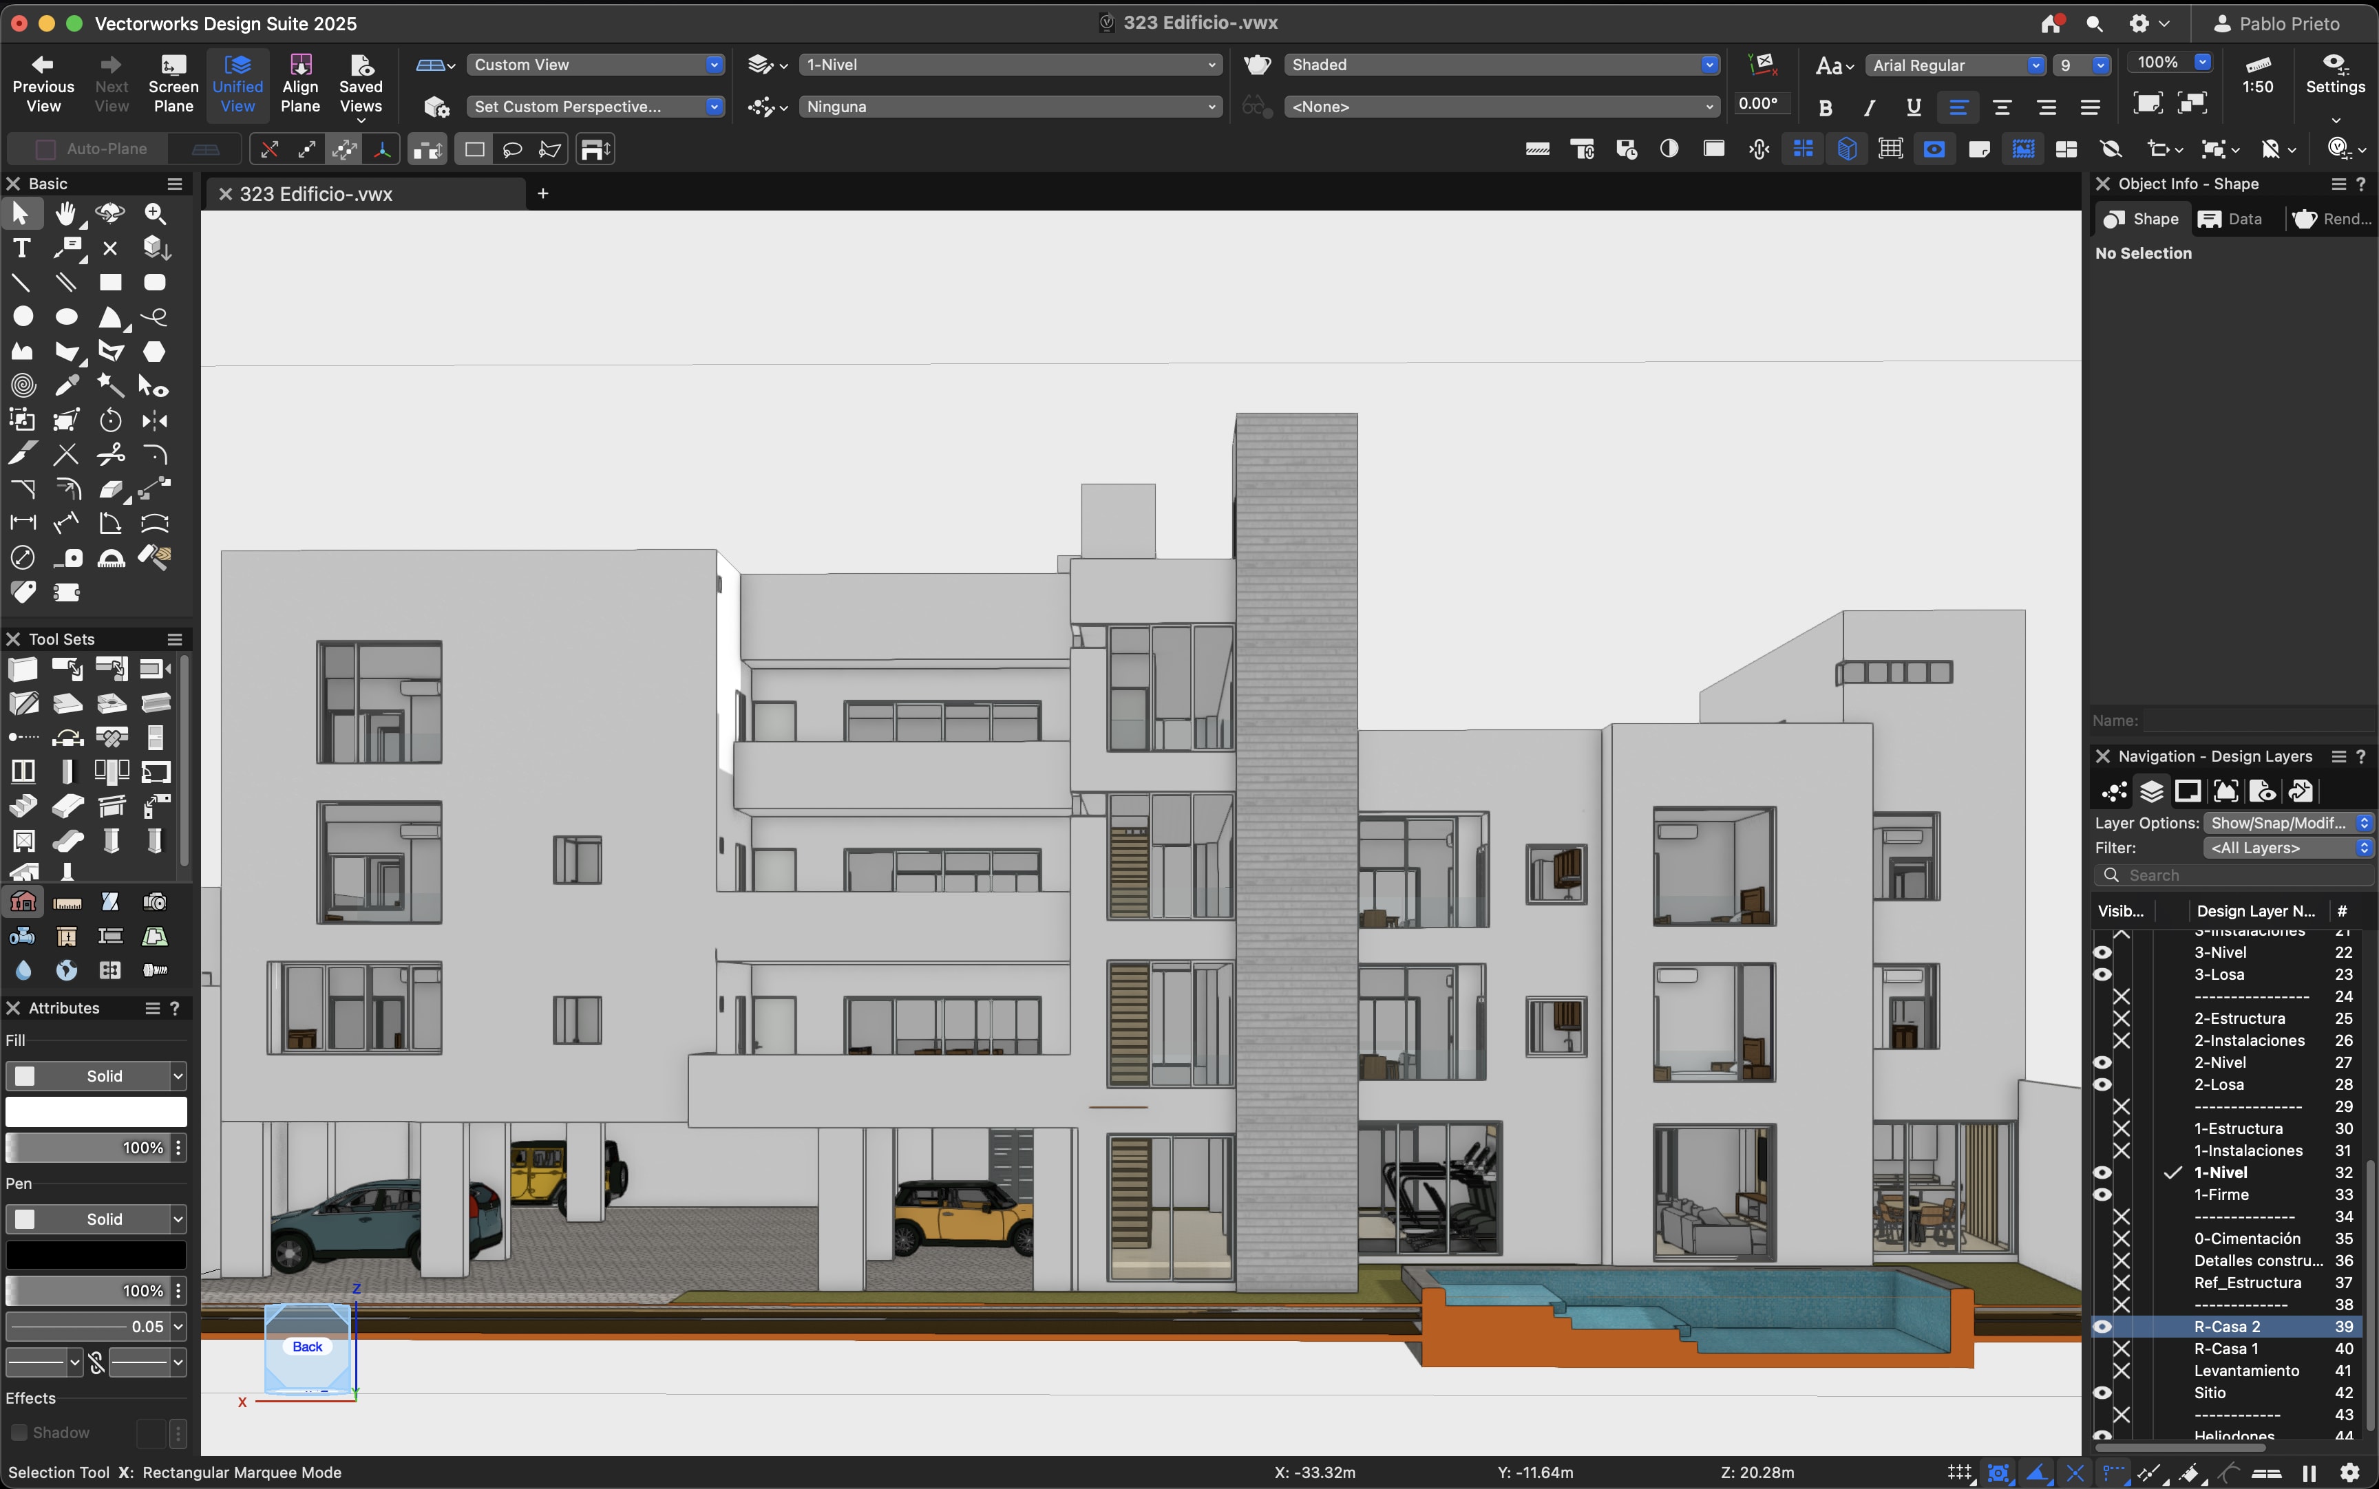Toggle visibility of 3-Nivel layer
Viewport: 2379px width, 1489px height.
tap(2102, 952)
